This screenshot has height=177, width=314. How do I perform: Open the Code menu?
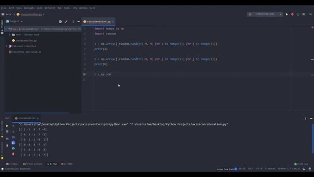tap(40, 8)
